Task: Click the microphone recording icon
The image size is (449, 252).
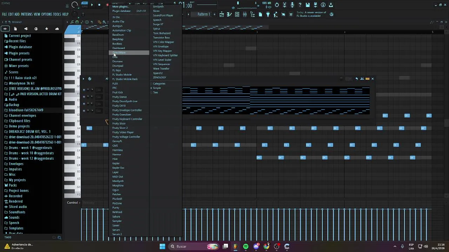Action: [x=292, y=5]
